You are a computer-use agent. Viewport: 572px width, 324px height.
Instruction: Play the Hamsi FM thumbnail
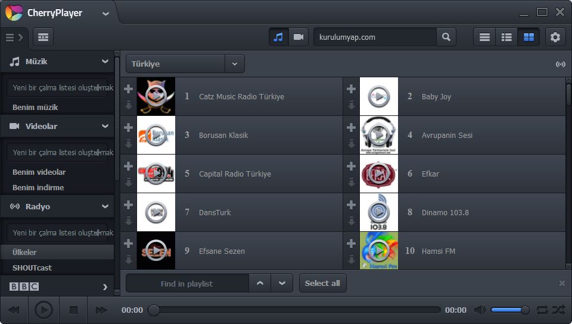point(379,251)
